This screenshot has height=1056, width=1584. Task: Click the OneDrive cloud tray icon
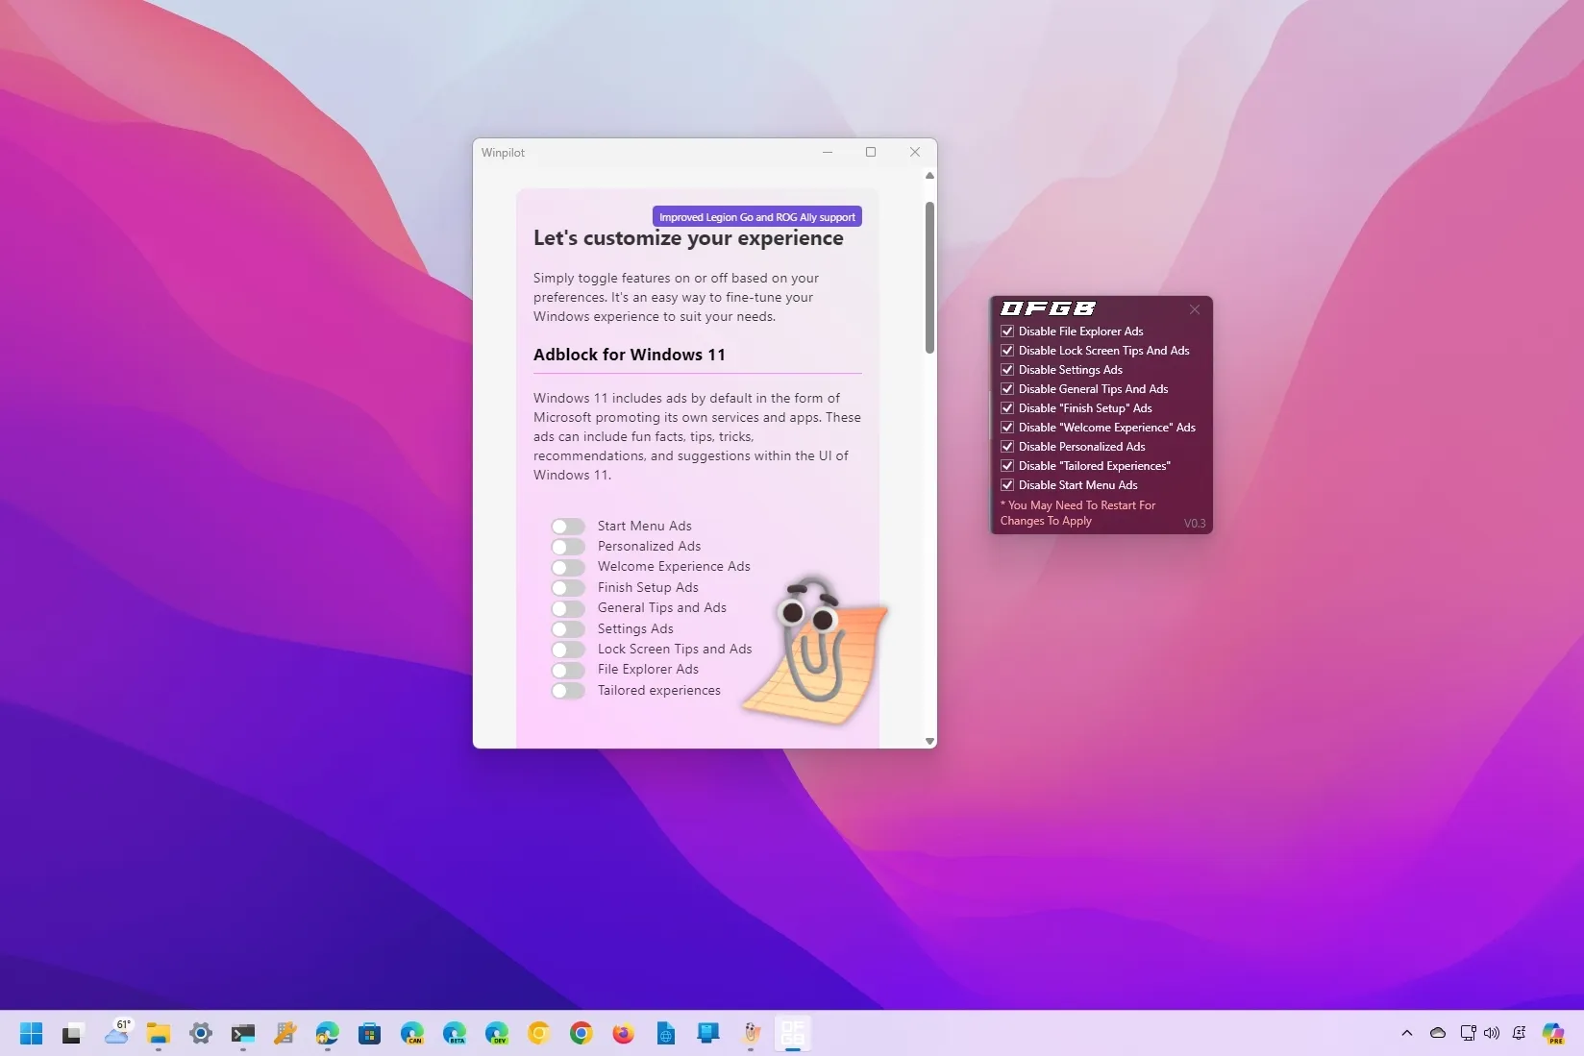(1438, 1034)
